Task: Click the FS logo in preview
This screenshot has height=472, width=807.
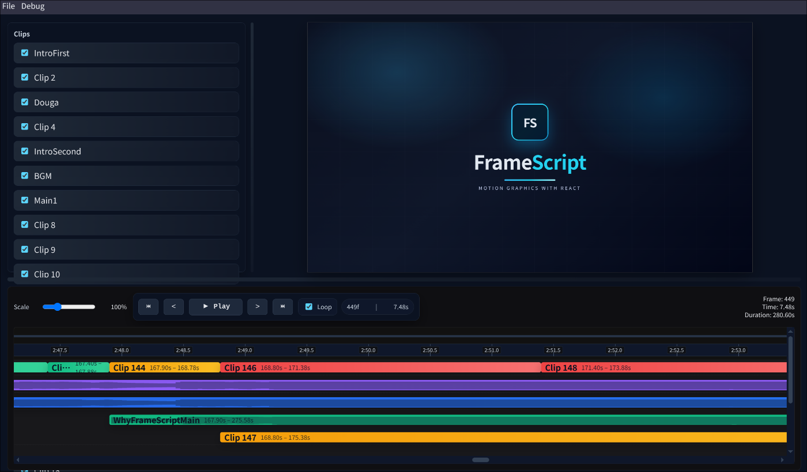Action: (x=530, y=122)
